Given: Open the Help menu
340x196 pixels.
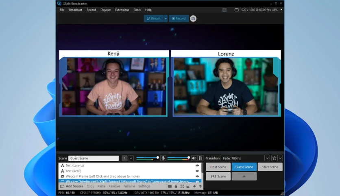Looking at the screenshot, I should pos(148,10).
